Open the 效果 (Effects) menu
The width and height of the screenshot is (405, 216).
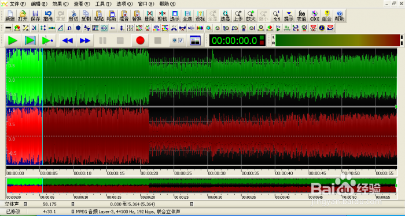click(61, 4)
